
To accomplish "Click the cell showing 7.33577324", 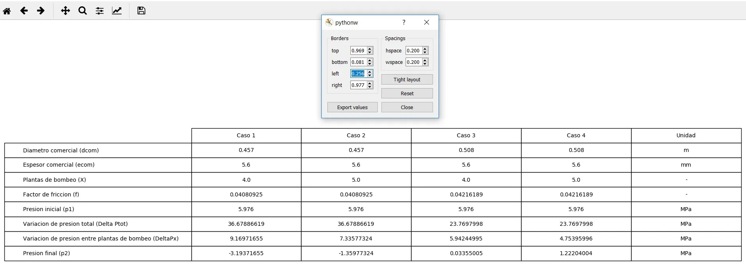I will point(356,239).
